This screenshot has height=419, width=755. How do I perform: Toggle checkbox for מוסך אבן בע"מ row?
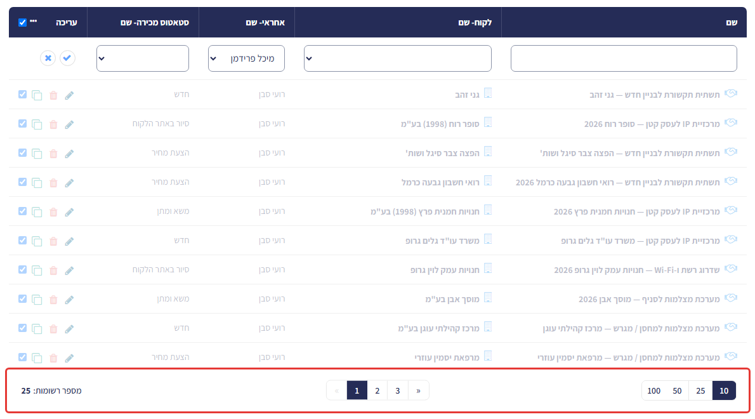pyautogui.click(x=23, y=299)
